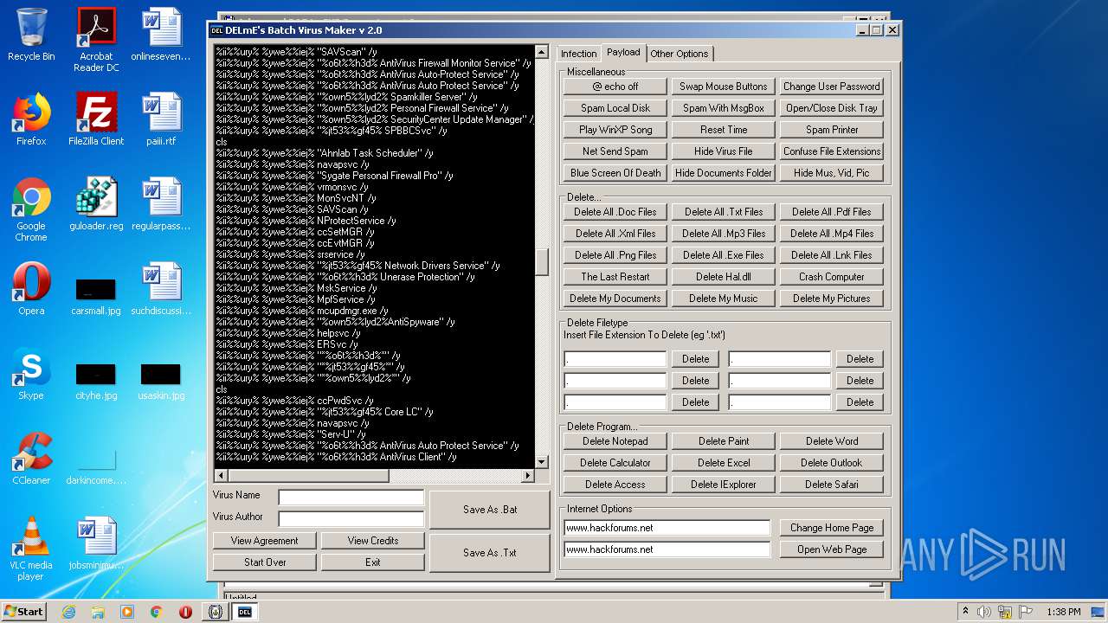1108x623 pixels.
Task: Click the Net Send Spam button
Action: [615, 151]
